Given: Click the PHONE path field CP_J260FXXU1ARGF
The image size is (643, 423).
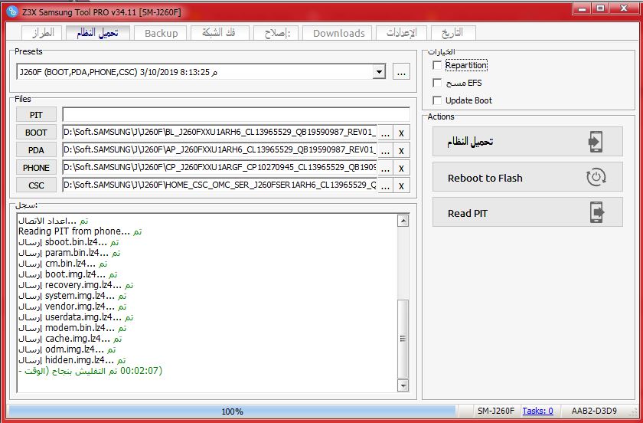Looking at the screenshot, I should point(220,168).
